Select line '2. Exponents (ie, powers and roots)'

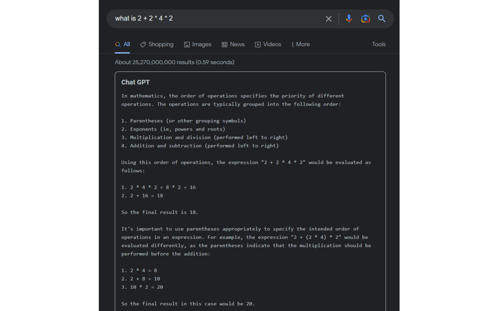pyautogui.click(x=173, y=129)
